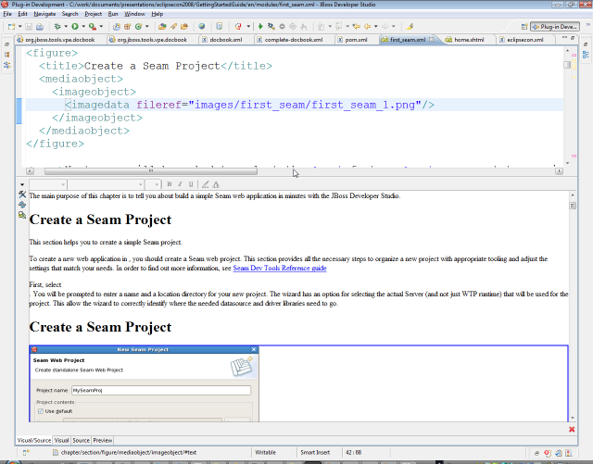
Task: Click the green play resume icon
Action: (x=260, y=27)
